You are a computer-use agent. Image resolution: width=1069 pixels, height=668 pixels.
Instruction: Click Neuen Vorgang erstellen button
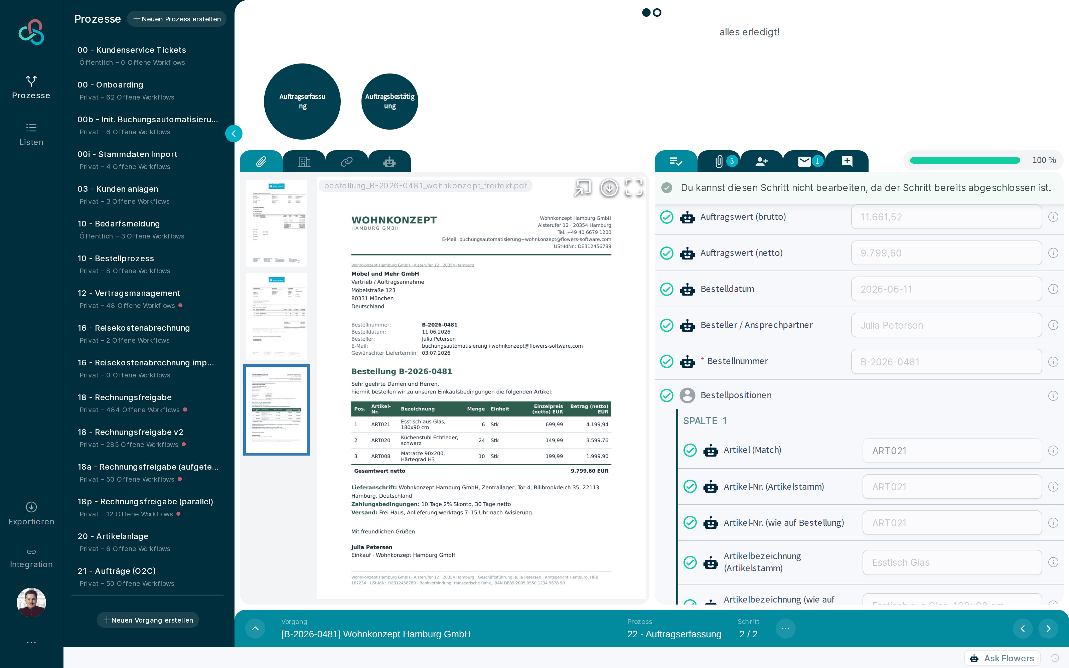pyautogui.click(x=148, y=620)
